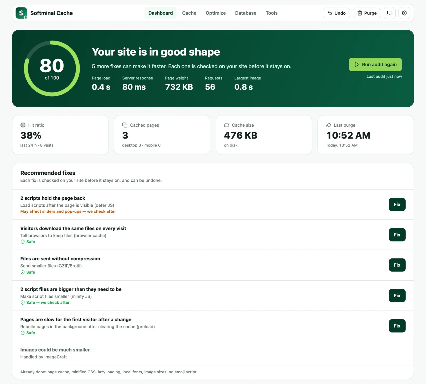
Task: Select the Tools tab
Action: coord(272,13)
